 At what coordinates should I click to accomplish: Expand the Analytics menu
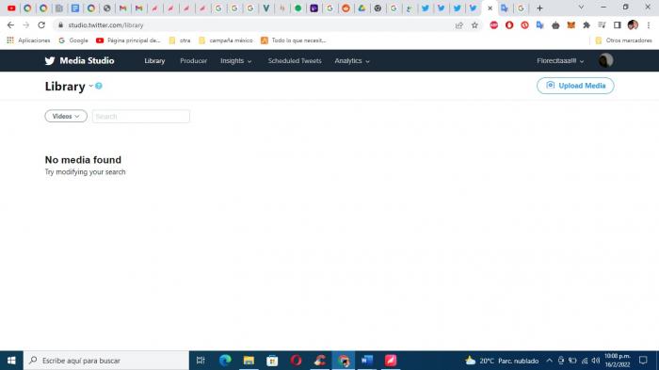tap(352, 61)
